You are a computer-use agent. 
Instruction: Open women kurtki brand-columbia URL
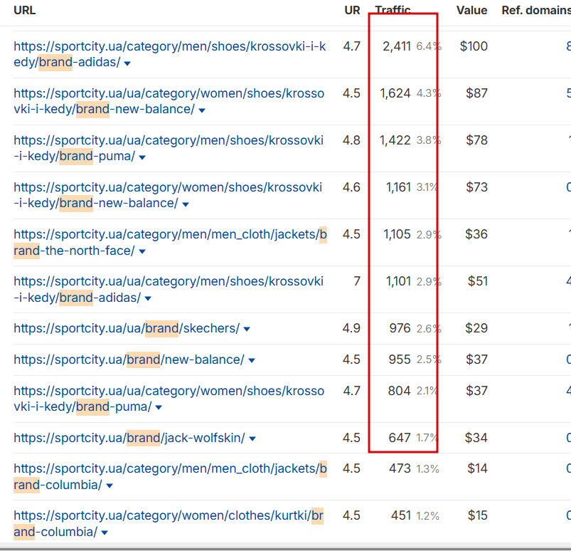pyautogui.click(x=169, y=524)
